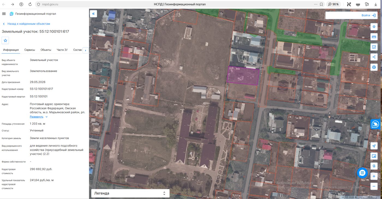
Task: Expand the Легенда panel
Action: pyautogui.click(x=130, y=193)
